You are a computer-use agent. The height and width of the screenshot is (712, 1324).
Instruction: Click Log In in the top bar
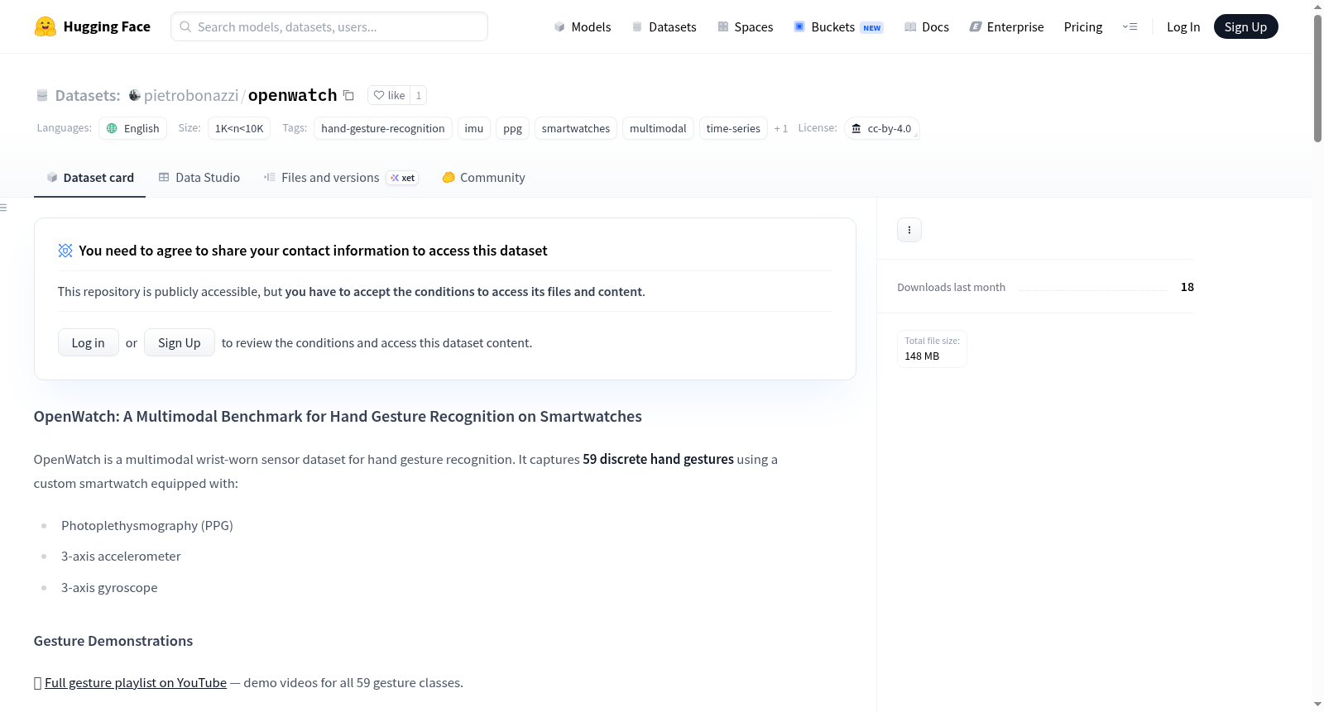pyautogui.click(x=1183, y=26)
